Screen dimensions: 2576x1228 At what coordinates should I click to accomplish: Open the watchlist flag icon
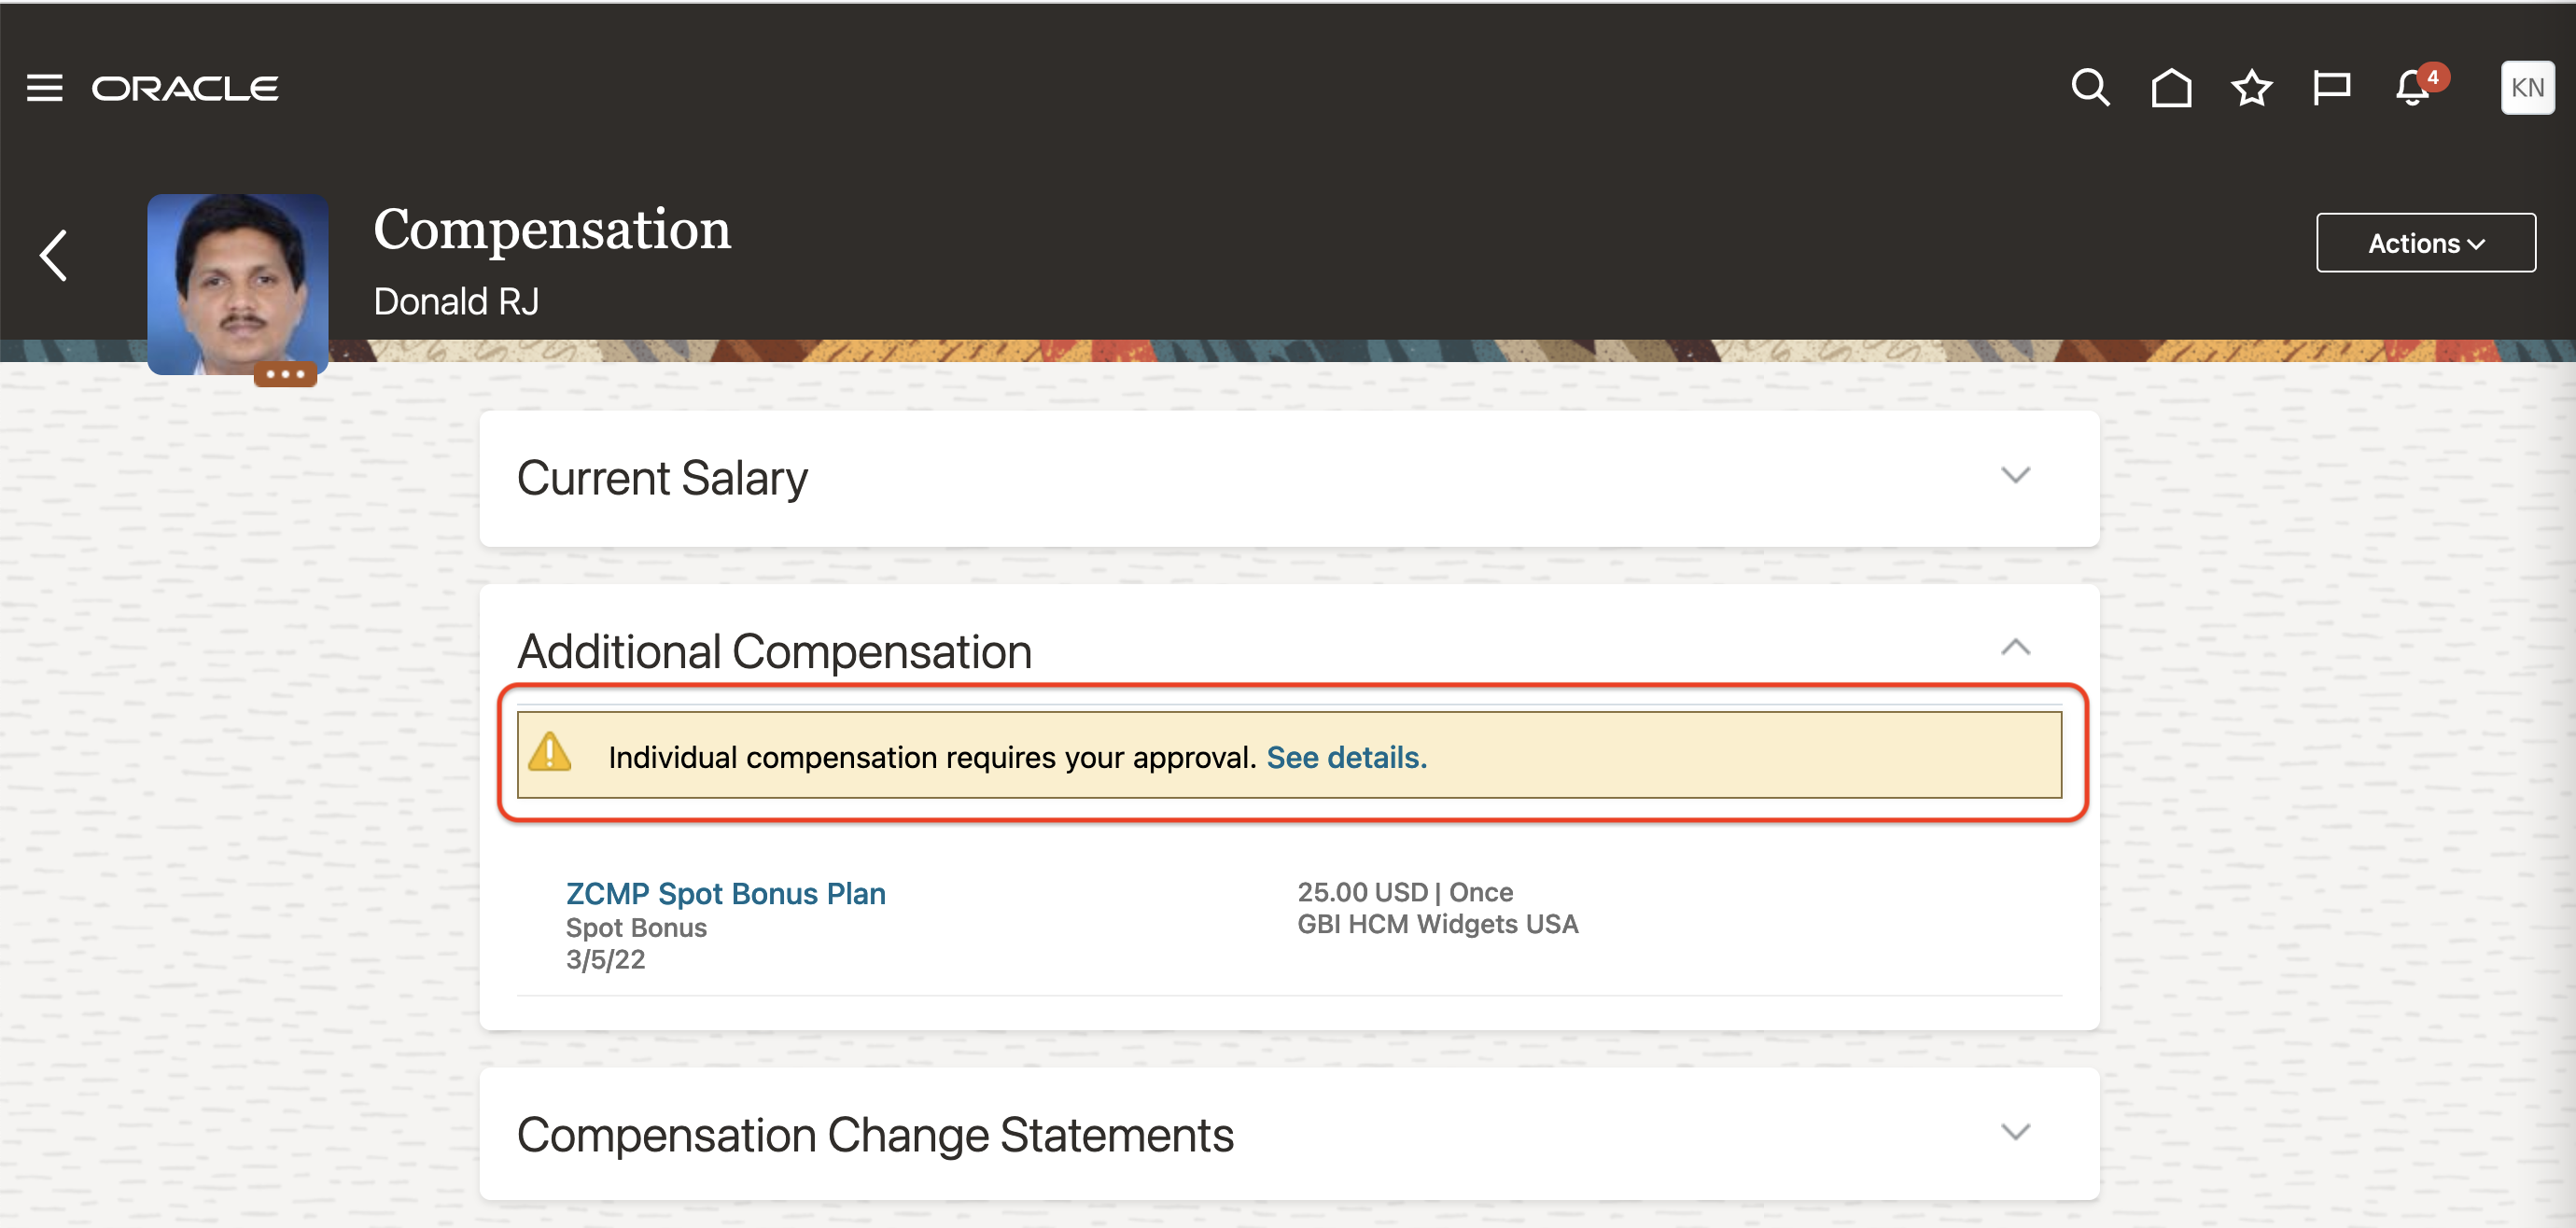coord(2331,88)
